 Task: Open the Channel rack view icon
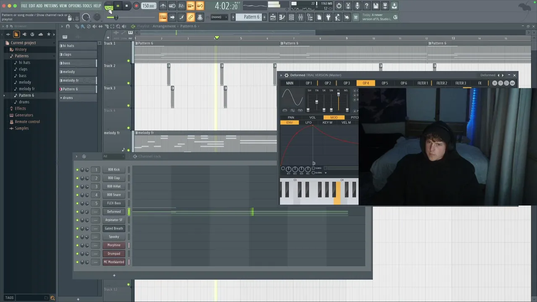pos(291,17)
